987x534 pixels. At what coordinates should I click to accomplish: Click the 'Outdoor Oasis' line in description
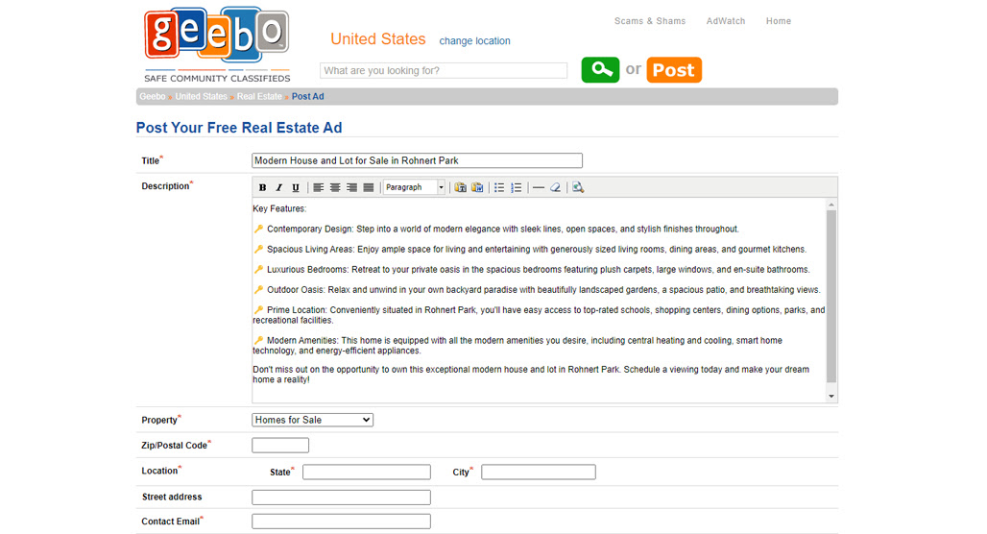(x=537, y=290)
